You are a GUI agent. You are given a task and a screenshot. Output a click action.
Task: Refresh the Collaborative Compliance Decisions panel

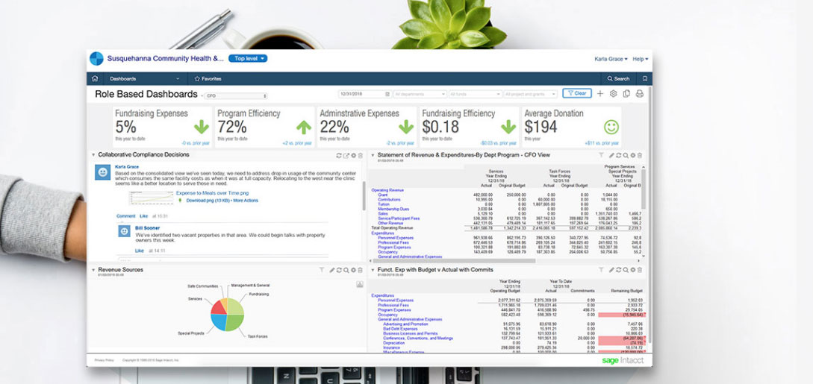click(339, 155)
